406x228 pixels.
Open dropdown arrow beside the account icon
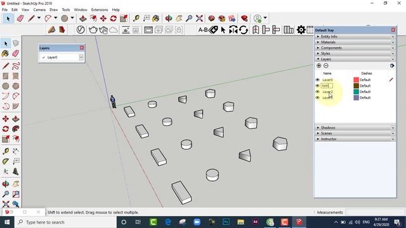(x=265, y=18)
